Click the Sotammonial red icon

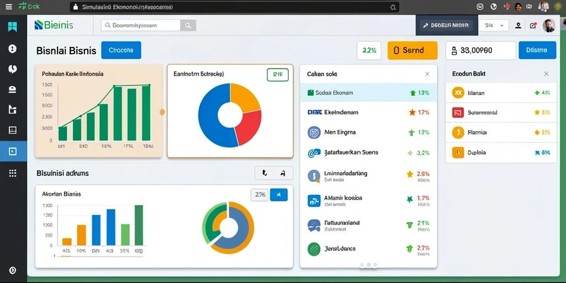tap(458, 113)
